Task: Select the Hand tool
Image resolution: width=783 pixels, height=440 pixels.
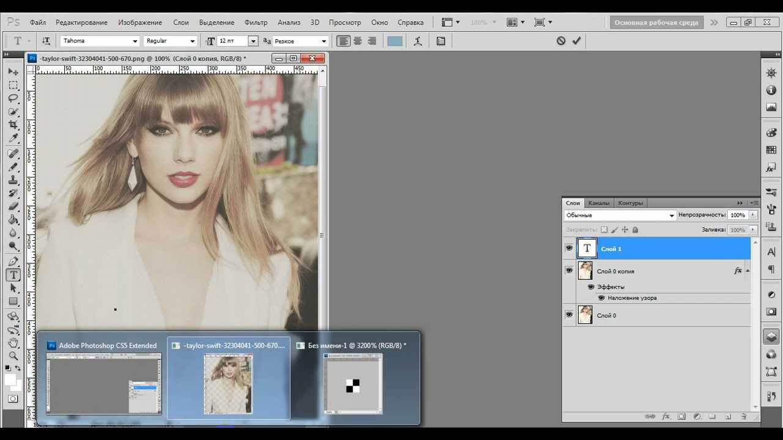Action: [13, 343]
